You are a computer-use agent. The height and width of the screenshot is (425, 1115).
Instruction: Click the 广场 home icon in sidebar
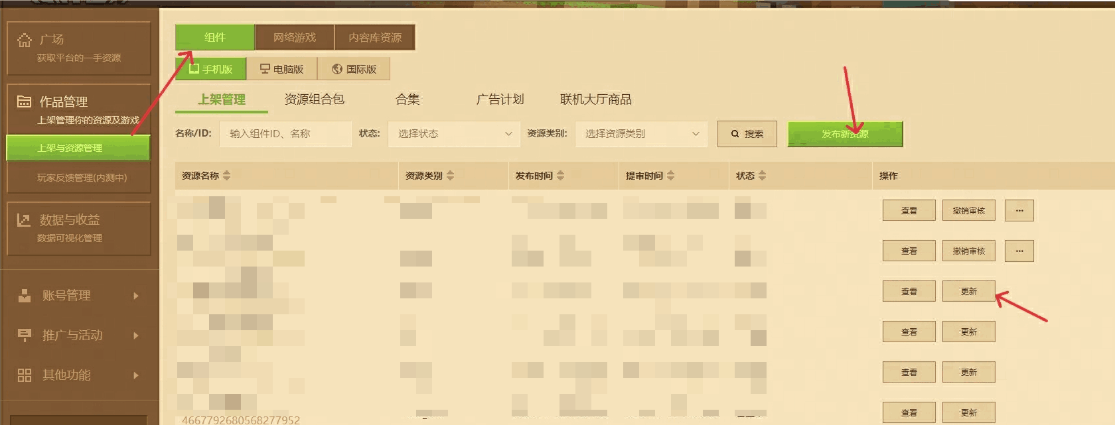point(25,40)
